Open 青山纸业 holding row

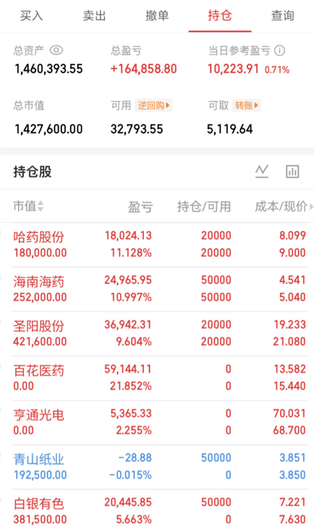pyautogui.click(x=157, y=466)
